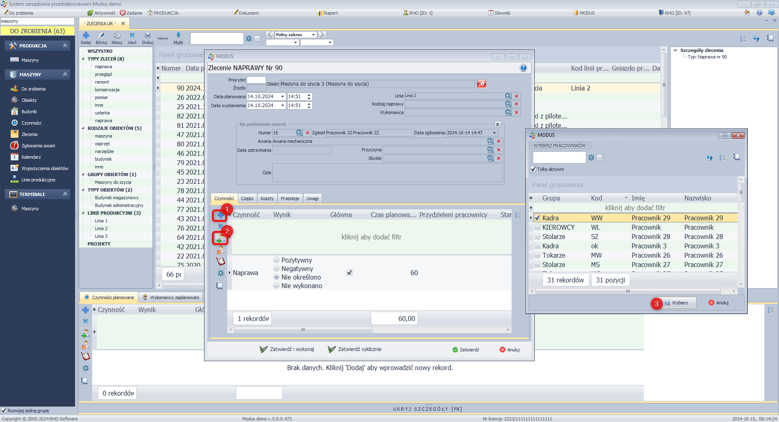Click the Klonuj toolbar icon

point(117,36)
